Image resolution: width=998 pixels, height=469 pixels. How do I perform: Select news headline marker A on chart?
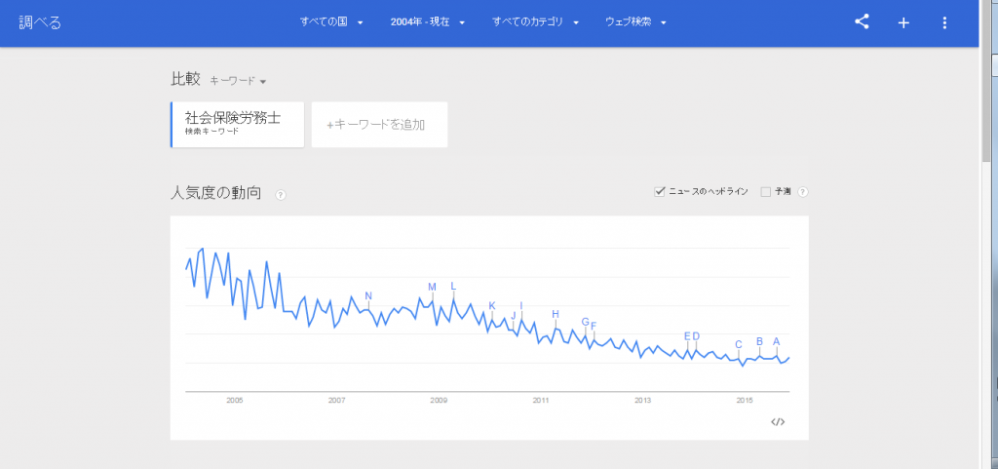[x=777, y=341]
